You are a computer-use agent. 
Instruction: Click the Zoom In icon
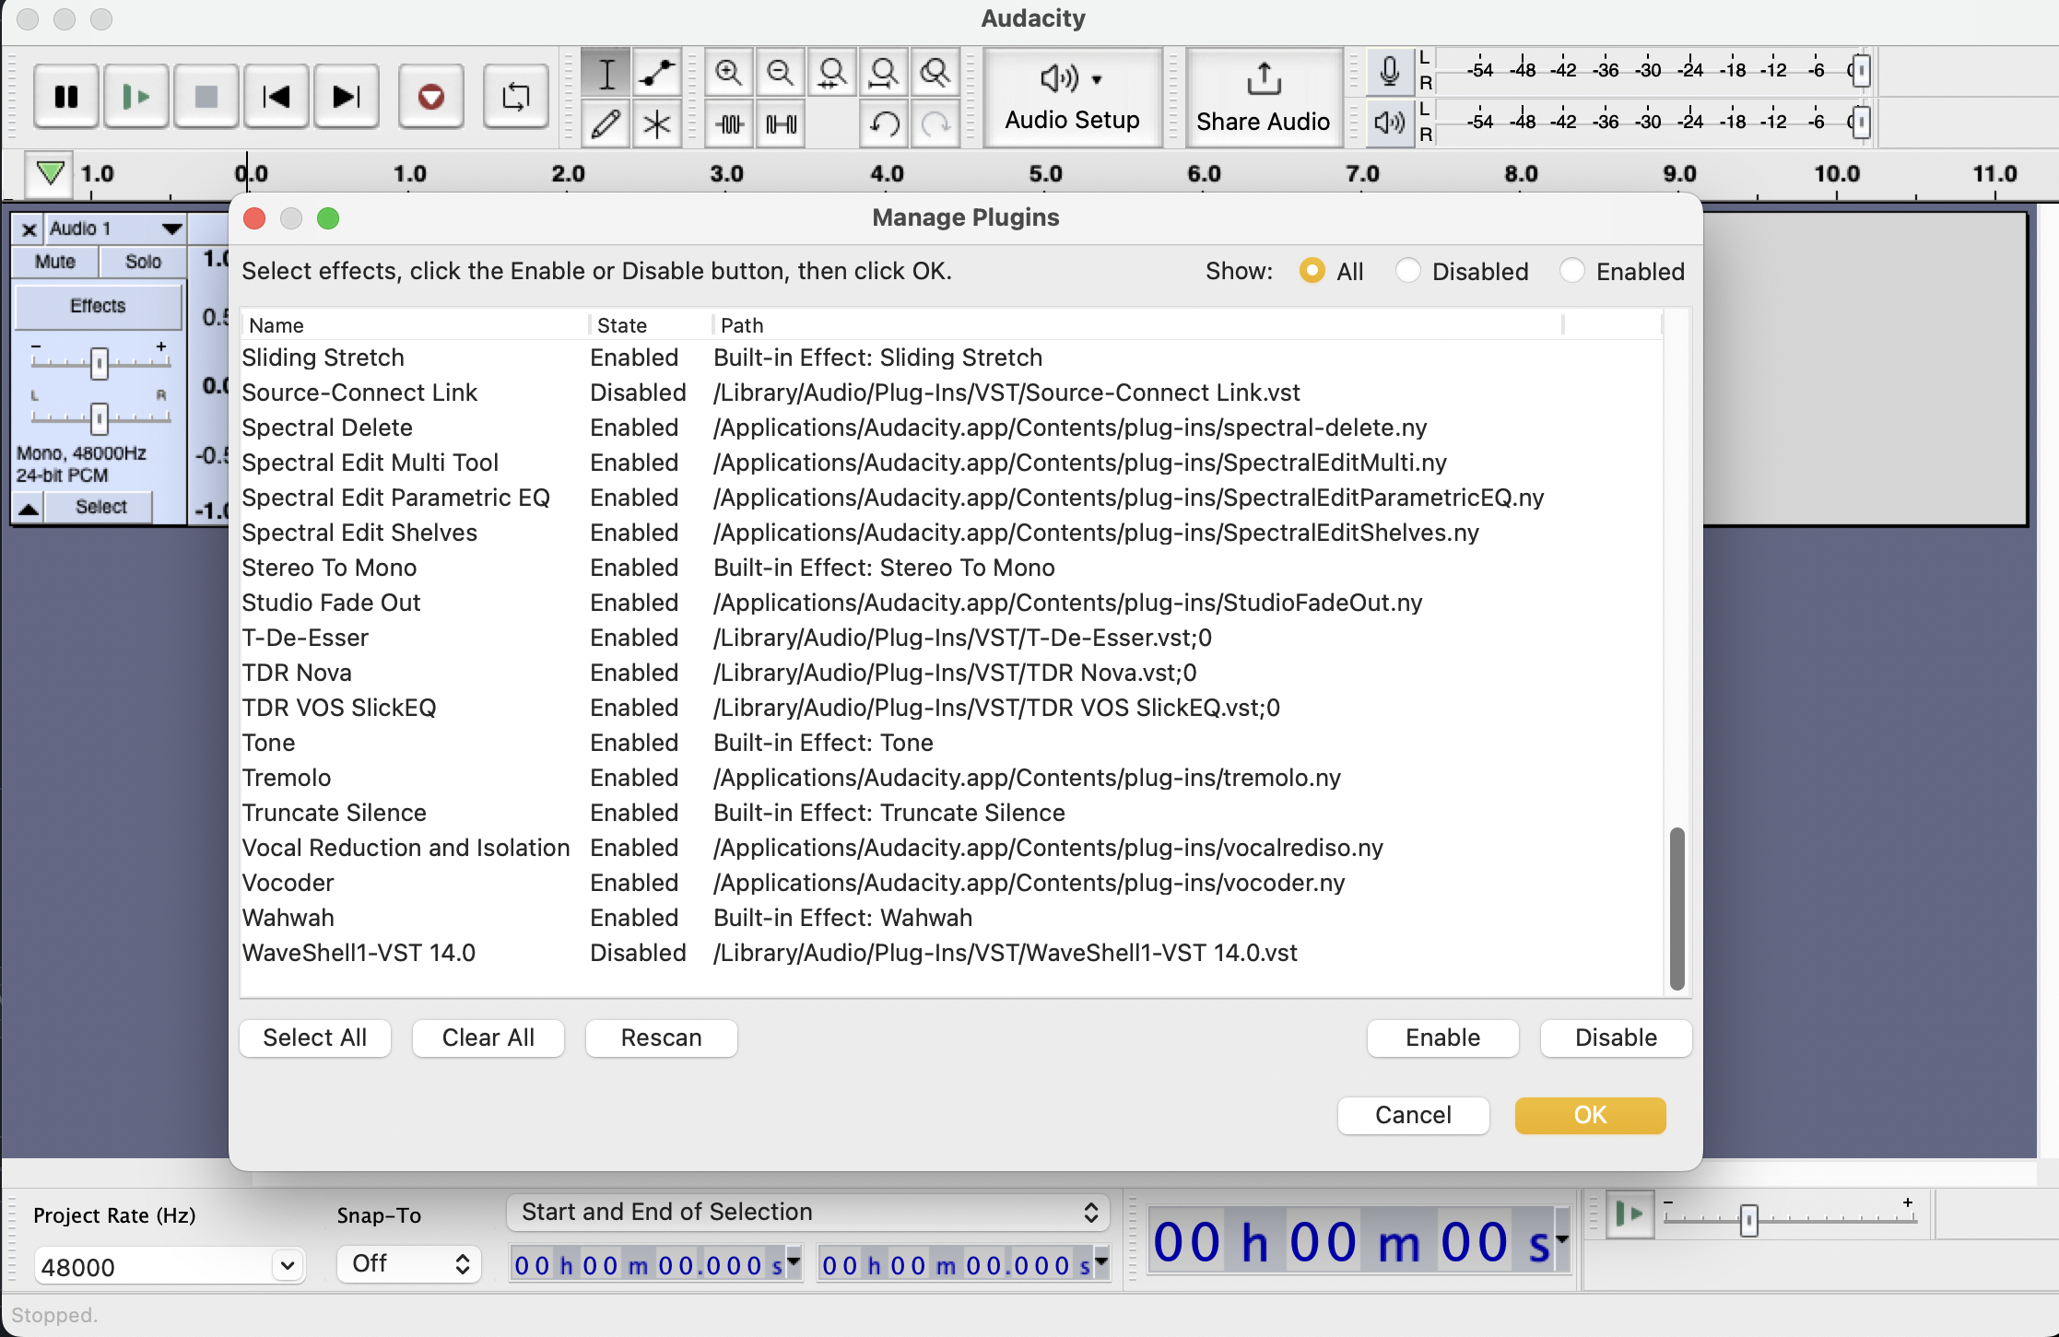point(728,73)
